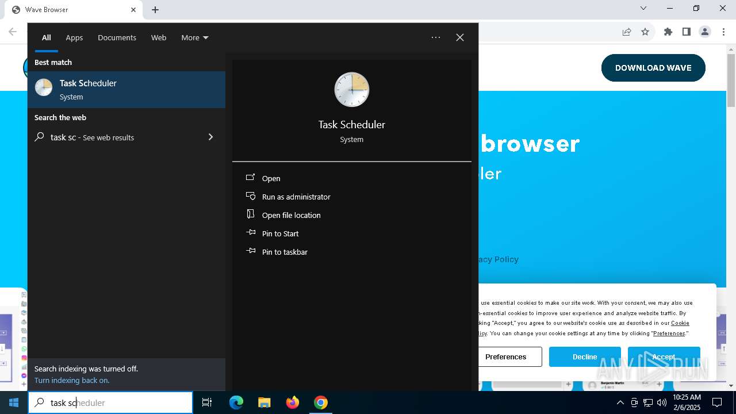
Task: Close the Wave Browser tab
Action: coord(133,10)
